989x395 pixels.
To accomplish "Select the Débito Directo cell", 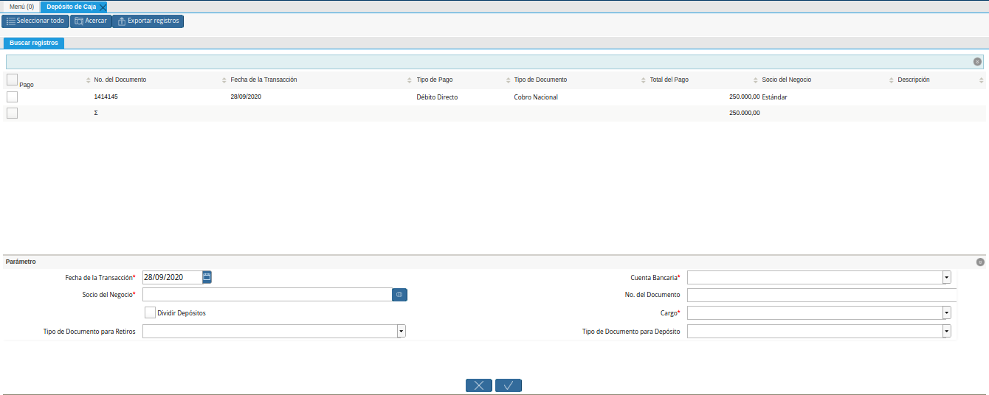I will coord(438,97).
